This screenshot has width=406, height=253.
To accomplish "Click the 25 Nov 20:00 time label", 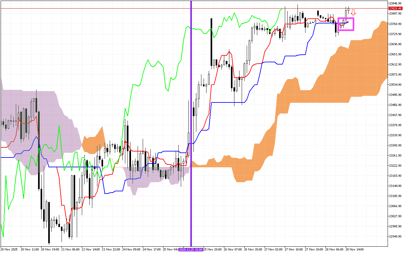I will click(x=213, y=250).
